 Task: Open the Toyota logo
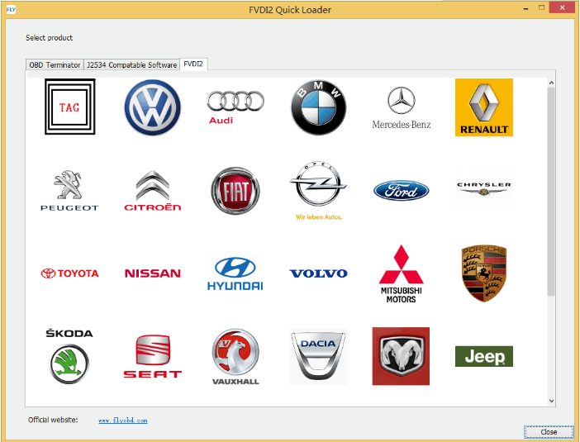coord(69,273)
